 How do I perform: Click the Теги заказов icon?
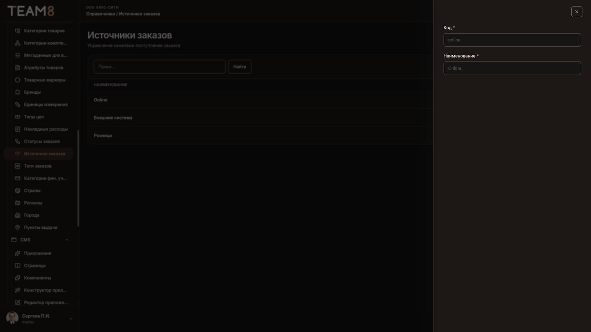[x=17, y=166]
